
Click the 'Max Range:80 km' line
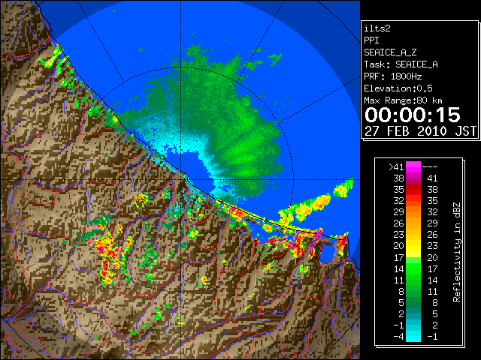click(403, 100)
